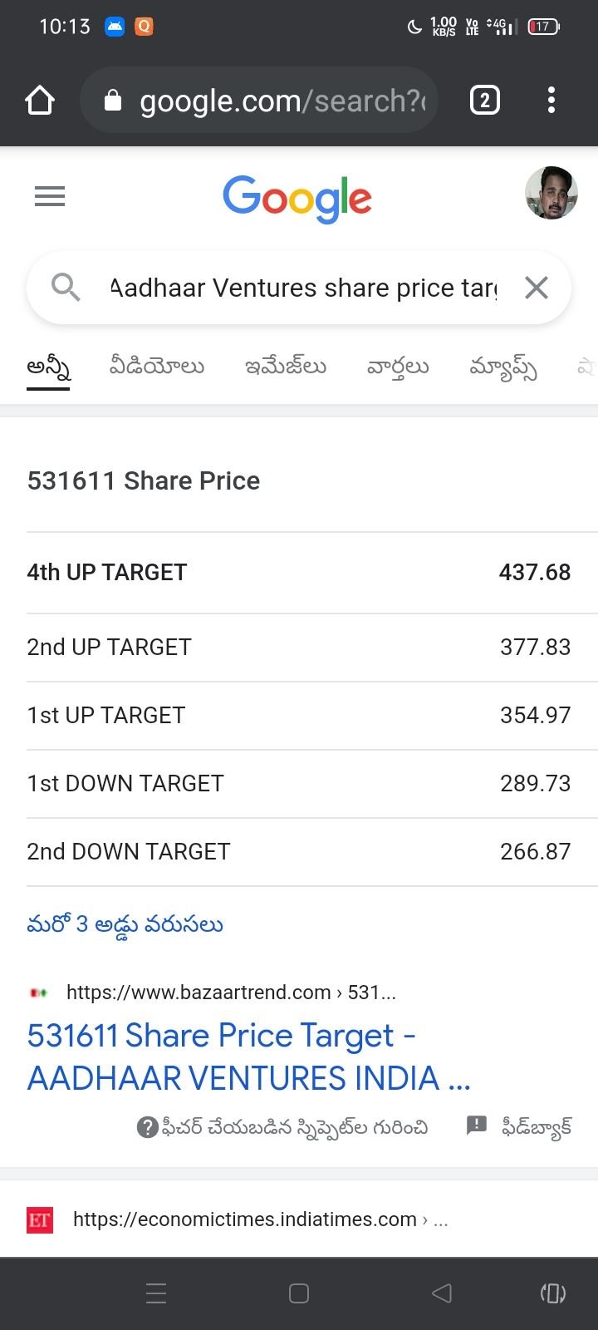Tap the site lock icon in address bar
Image resolution: width=598 pixels, height=1330 pixels.
pos(113,101)
